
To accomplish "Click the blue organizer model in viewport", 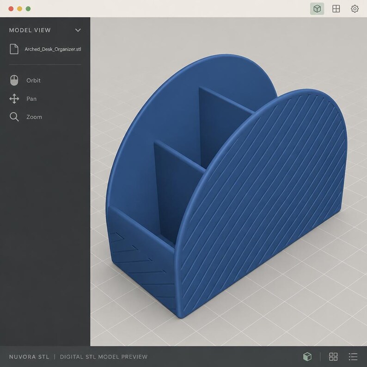I will [x=226, y=186].
